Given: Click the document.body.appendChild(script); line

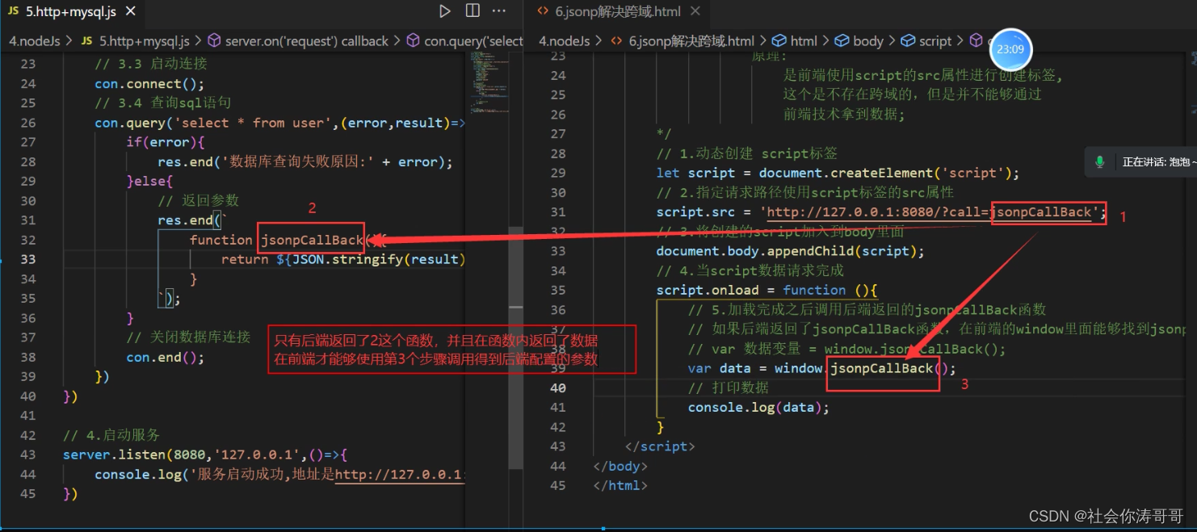Looking at the screenshot, I should (x=790, y=251).
